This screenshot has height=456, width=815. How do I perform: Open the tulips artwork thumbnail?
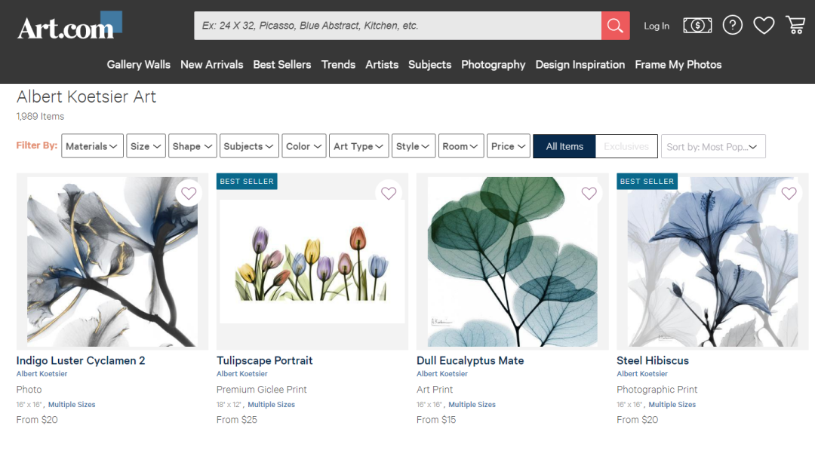312,262
